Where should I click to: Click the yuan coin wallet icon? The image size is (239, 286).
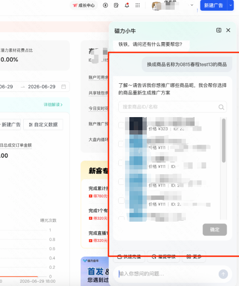click(105, 5)
